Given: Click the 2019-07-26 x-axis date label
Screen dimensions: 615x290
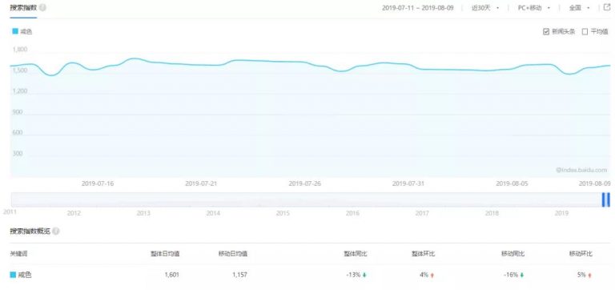Looking at the screenshot, I should tap(305, 183).
